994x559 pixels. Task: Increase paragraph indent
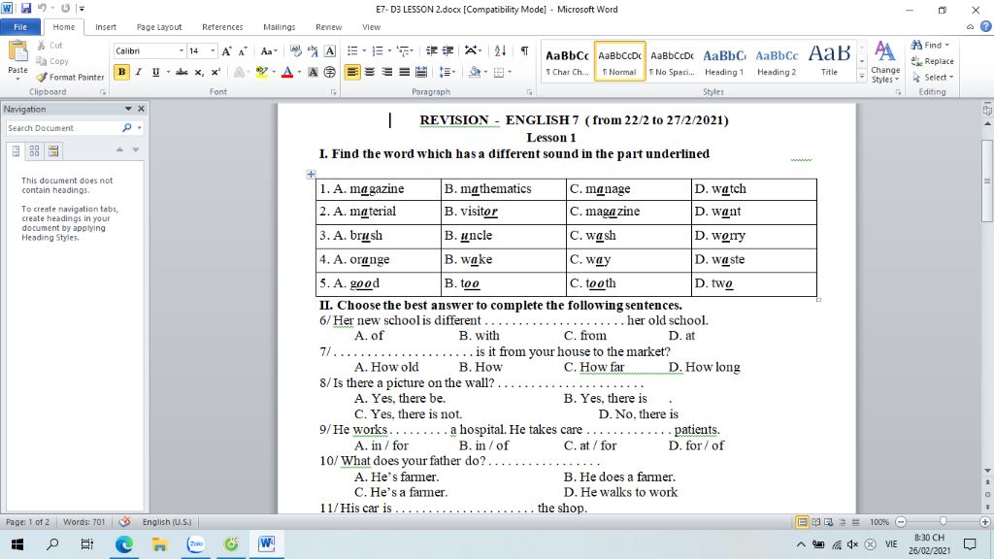(447, 50)
